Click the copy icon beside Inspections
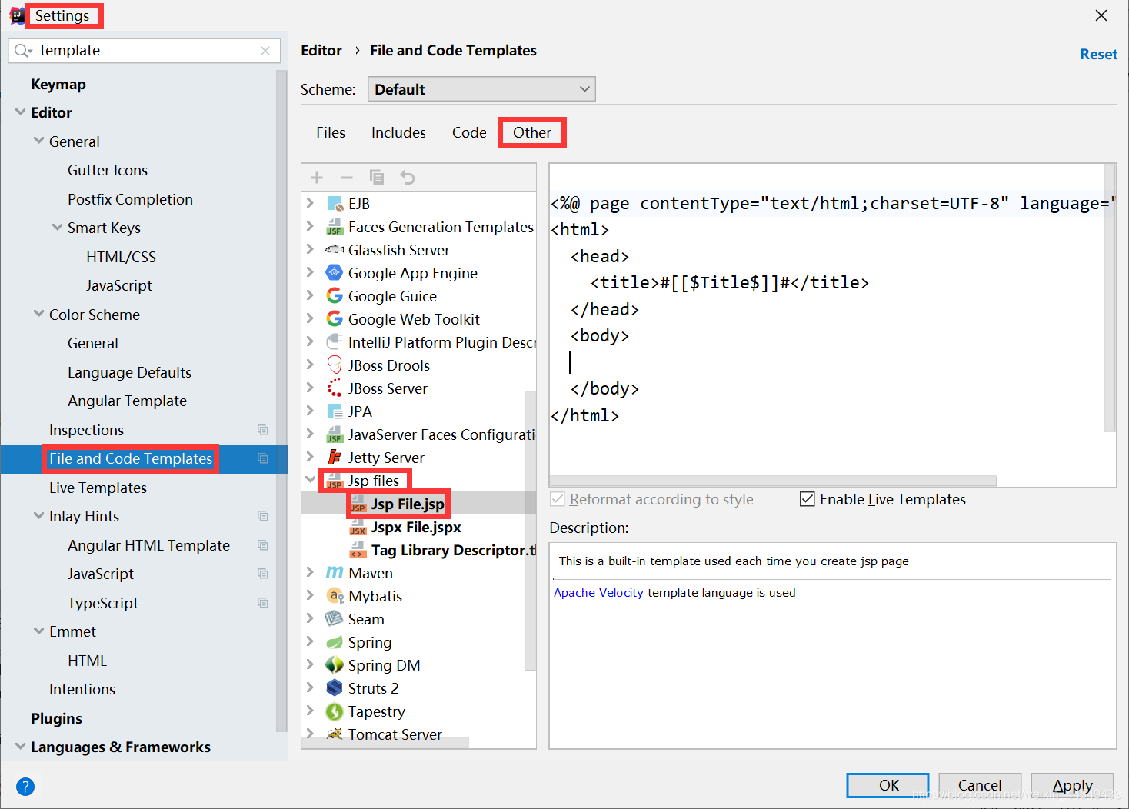The height and width of the screenshot is (809, 1129). click(263, 430)
